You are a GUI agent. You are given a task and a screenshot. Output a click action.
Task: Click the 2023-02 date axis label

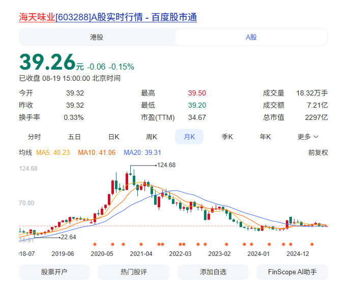click(219, 254)
